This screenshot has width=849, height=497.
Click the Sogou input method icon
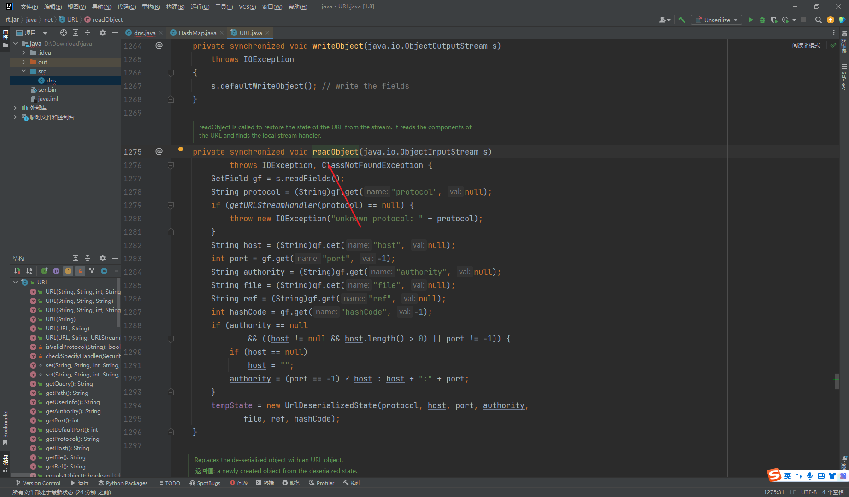[774, 475]
